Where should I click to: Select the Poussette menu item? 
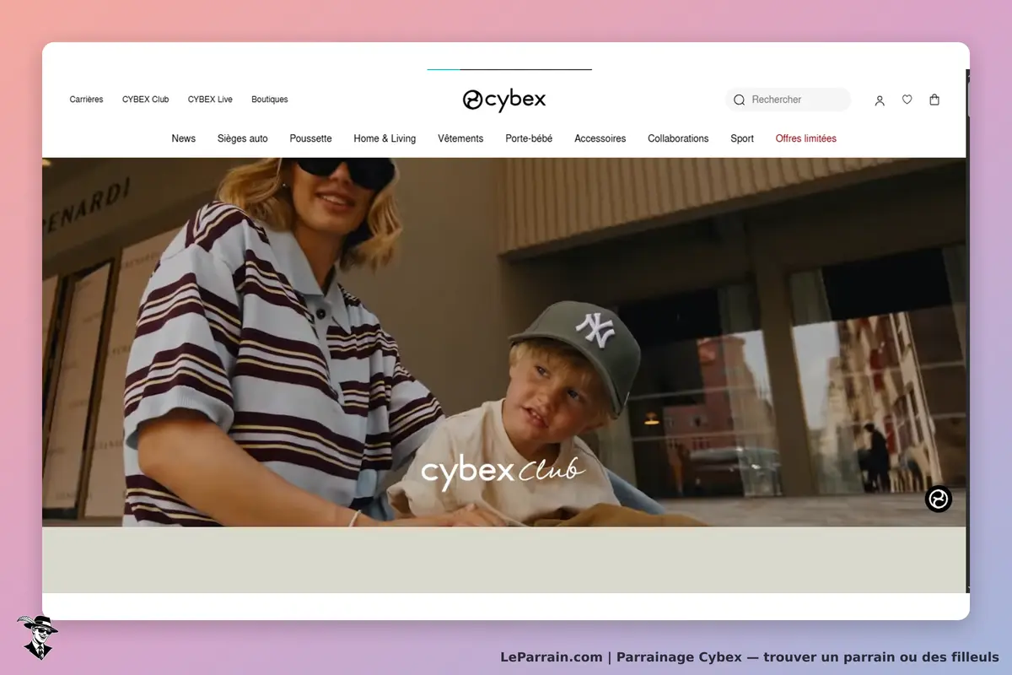point(310,138)
